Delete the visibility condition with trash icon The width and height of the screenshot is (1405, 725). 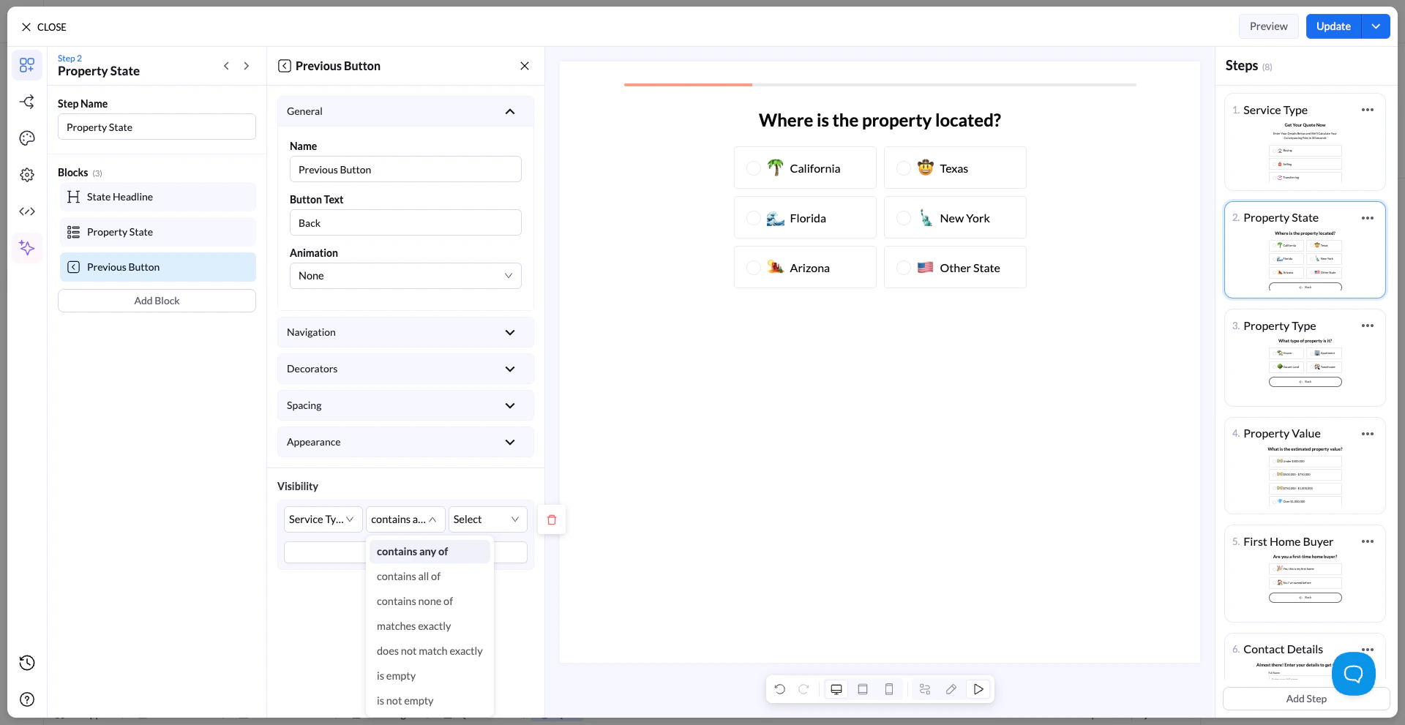pos(552,519)
